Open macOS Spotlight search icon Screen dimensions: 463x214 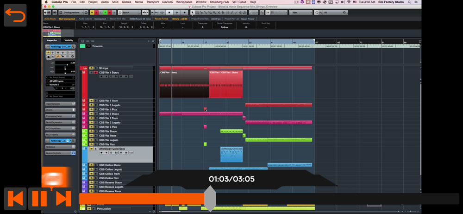409,2
